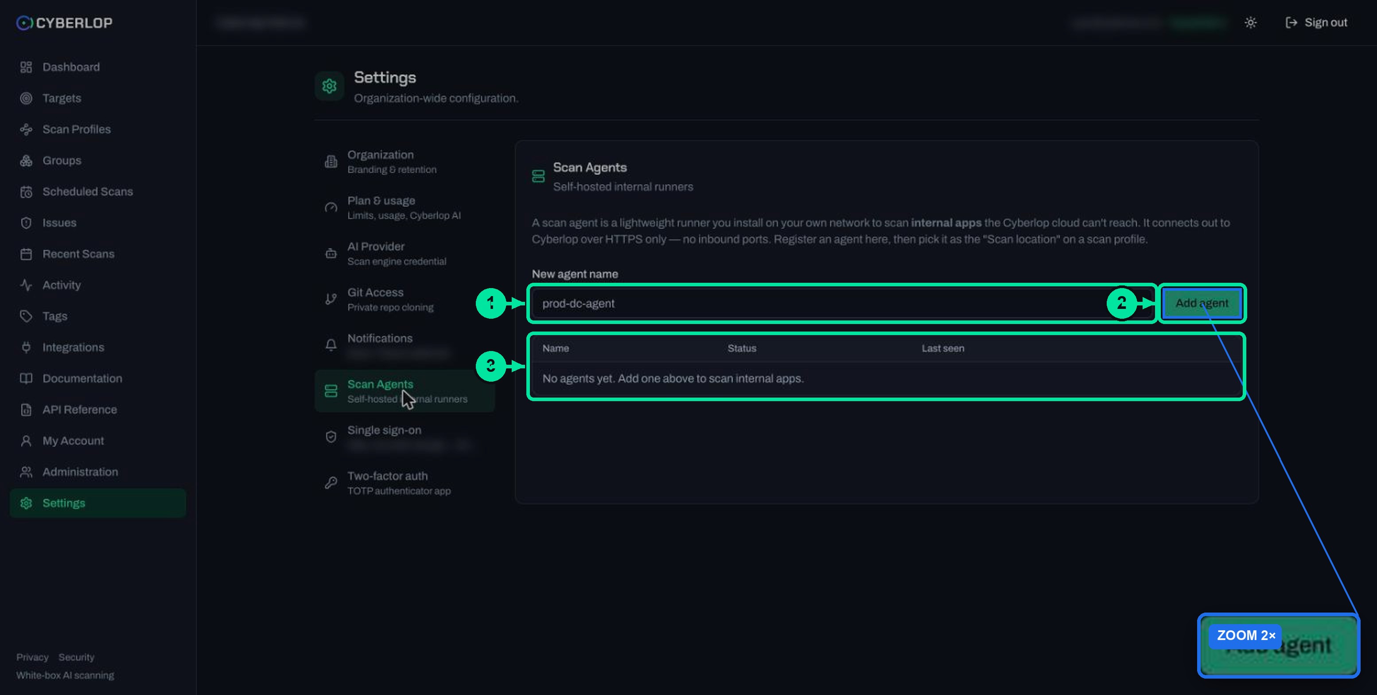Click the Scan Agents panel heading icon
The image size is (1377, 695).
[538, 176]
